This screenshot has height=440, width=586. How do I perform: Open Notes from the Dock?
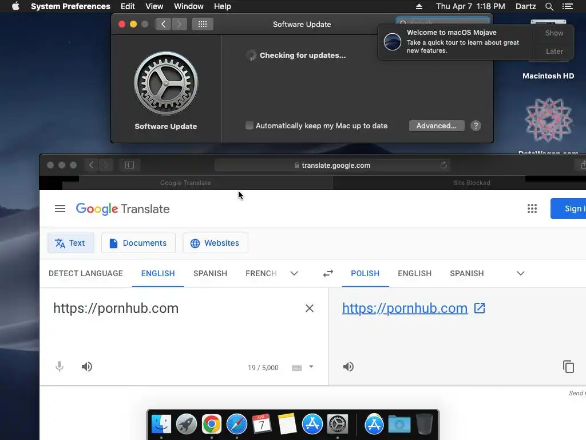(x=287, y=424)
